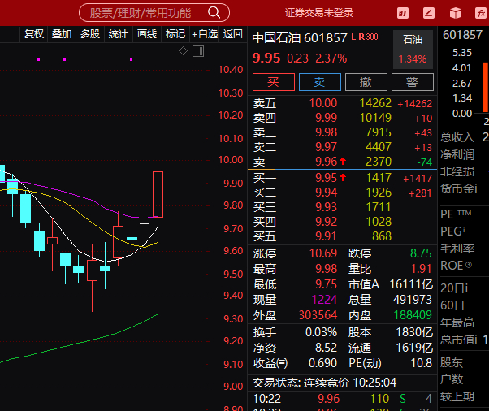
Task: Select the 卖三 9.98 order row
Action: click(x=343, y=132)
